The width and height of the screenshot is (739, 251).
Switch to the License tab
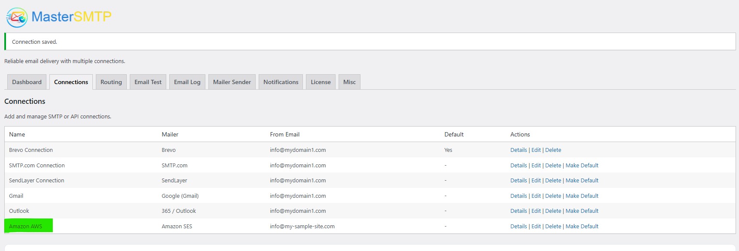321,82
